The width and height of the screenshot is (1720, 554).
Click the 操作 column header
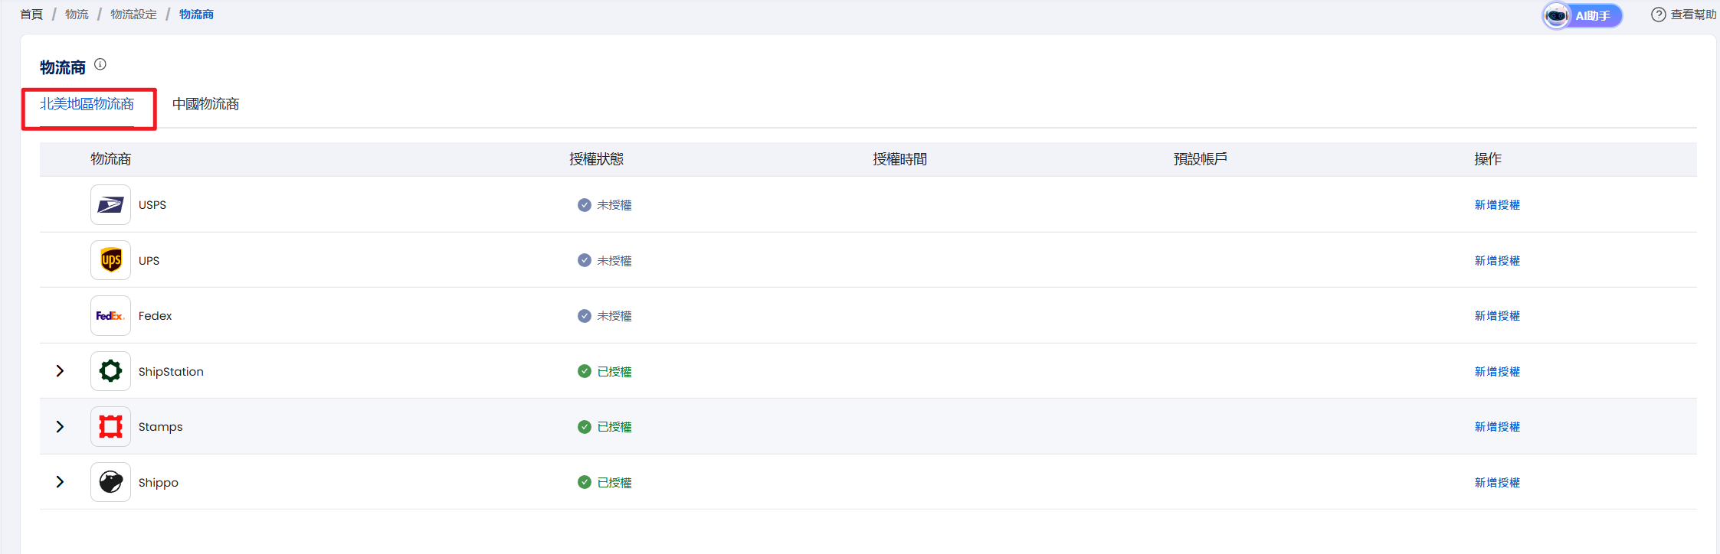pyautogui.click(x=1488, y=159)
